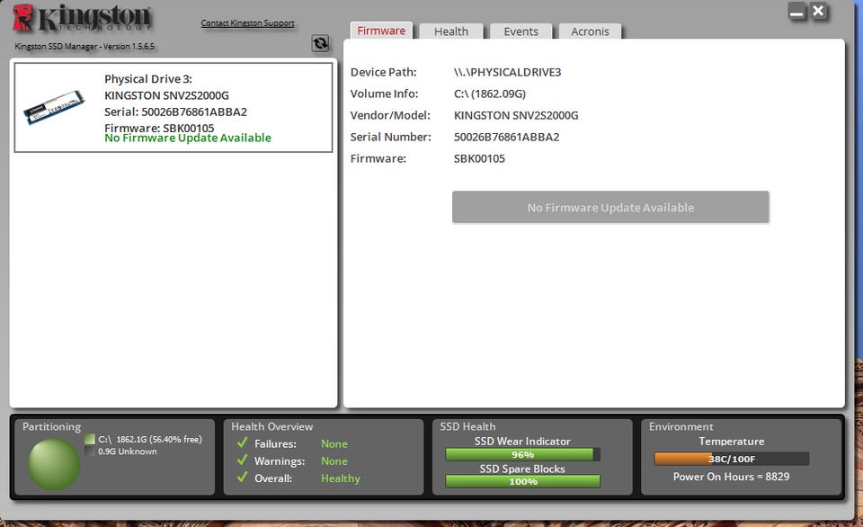Viewport: 863px width, 527px height.
Task: Open the Events tab
Action: (520, 31)
